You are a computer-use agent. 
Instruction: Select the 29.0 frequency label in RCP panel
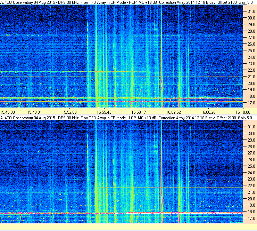(x=251, y=24)
